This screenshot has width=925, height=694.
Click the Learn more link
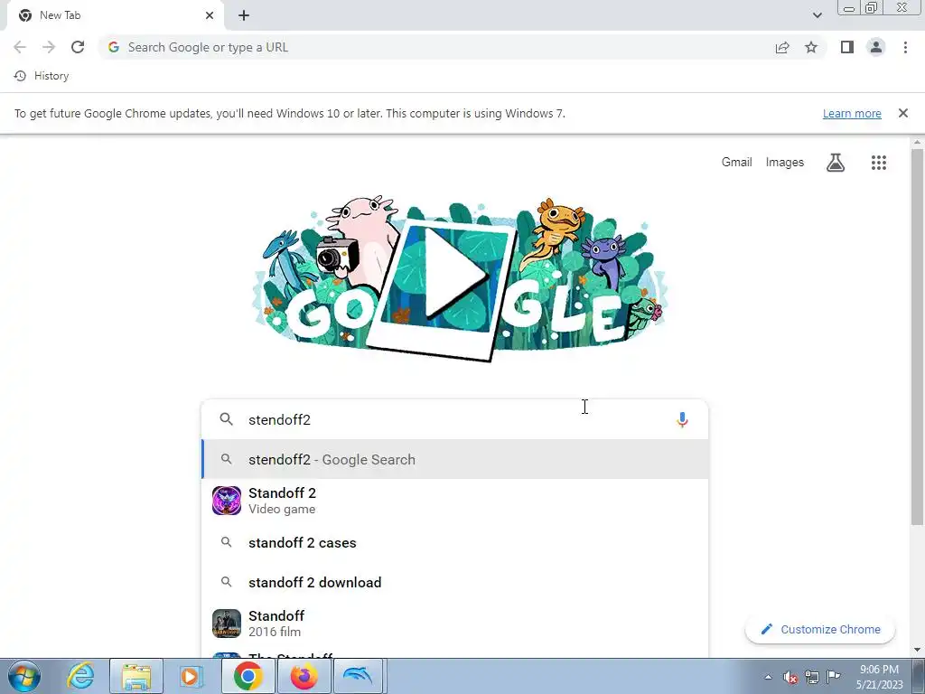pyautogui.click(x=852, y=113)
